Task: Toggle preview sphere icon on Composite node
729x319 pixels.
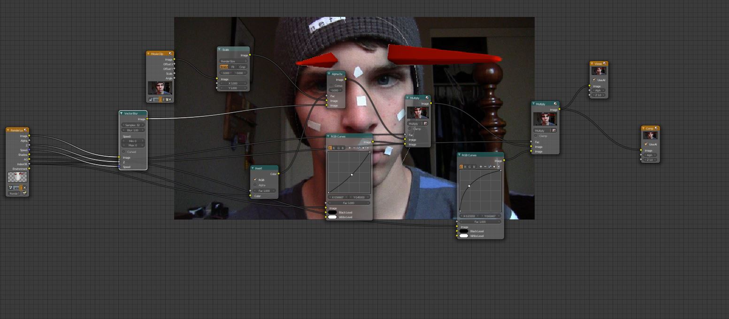Action: pos(656,128)
